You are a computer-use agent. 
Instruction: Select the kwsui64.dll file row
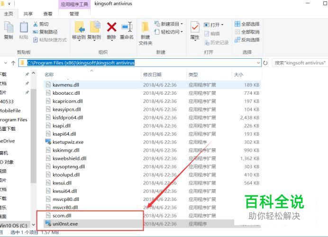click(x=153, y=191)
